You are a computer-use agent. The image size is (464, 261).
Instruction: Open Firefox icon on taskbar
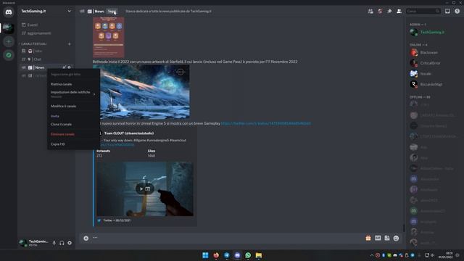[x=216, y=255]
